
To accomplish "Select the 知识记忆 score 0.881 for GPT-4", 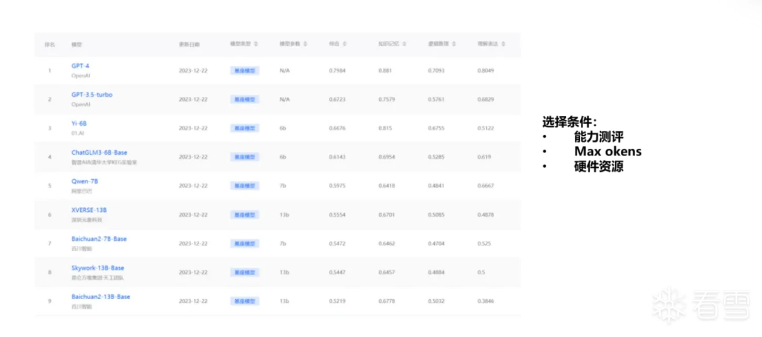I will (385, 70).
